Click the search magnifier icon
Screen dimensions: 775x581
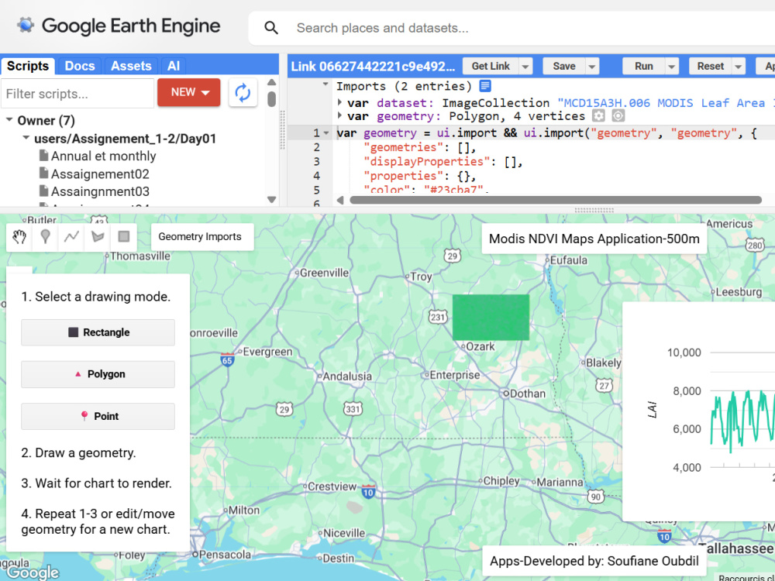270,28
